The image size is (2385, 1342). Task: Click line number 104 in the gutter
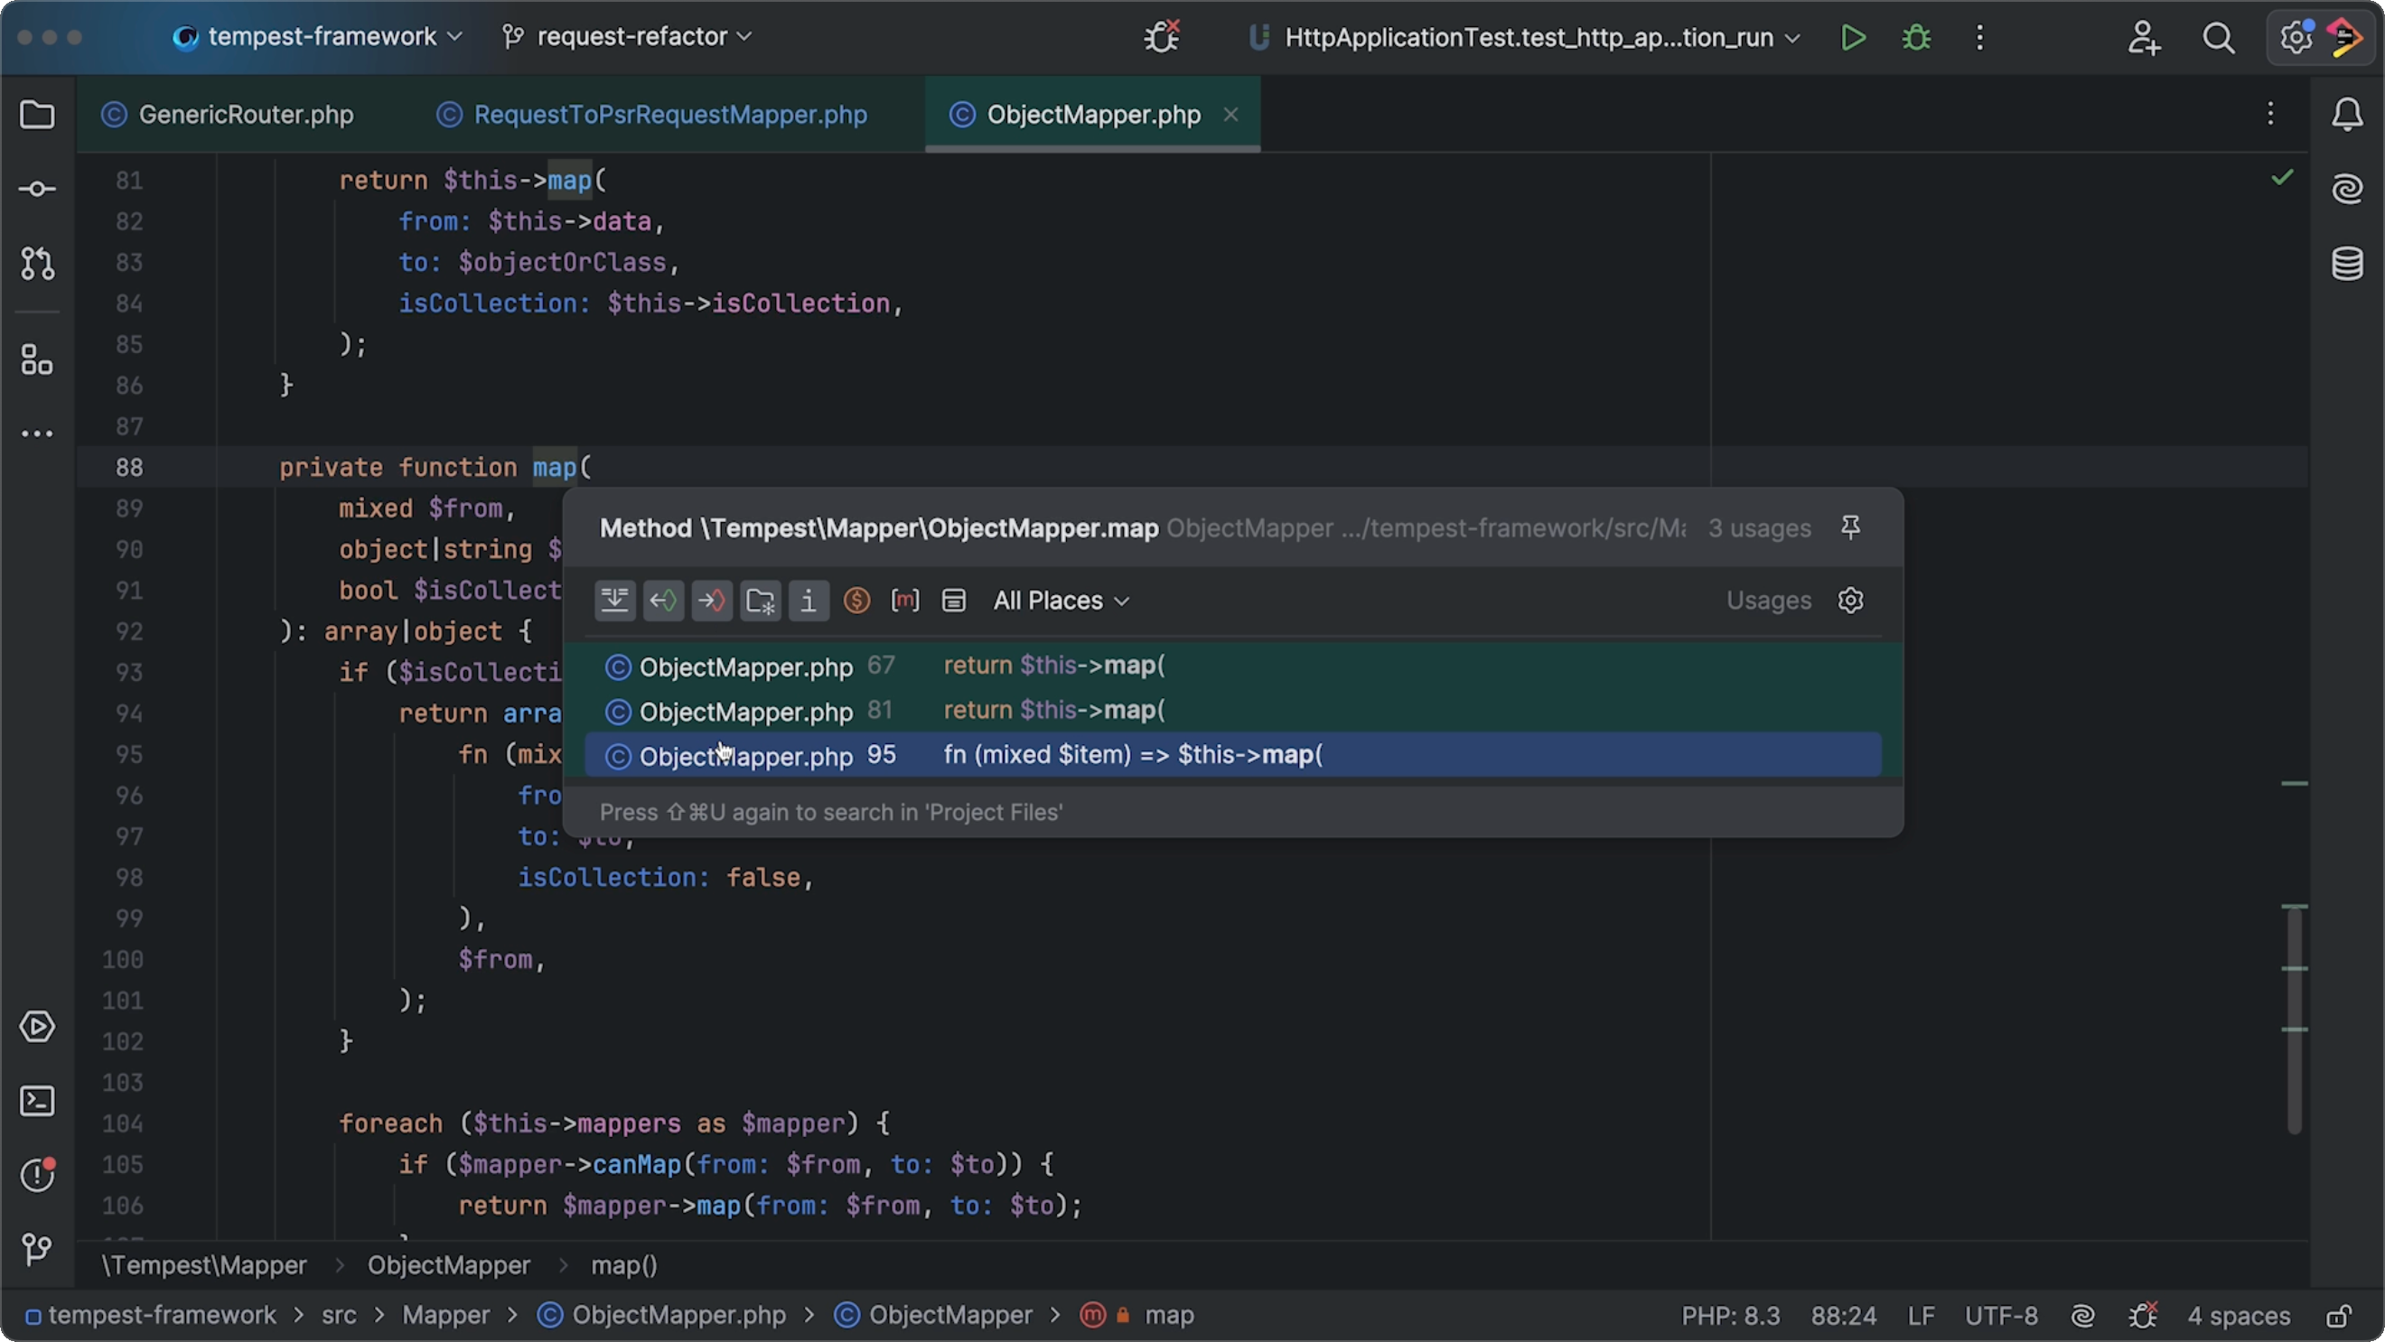pos(122,1123)
